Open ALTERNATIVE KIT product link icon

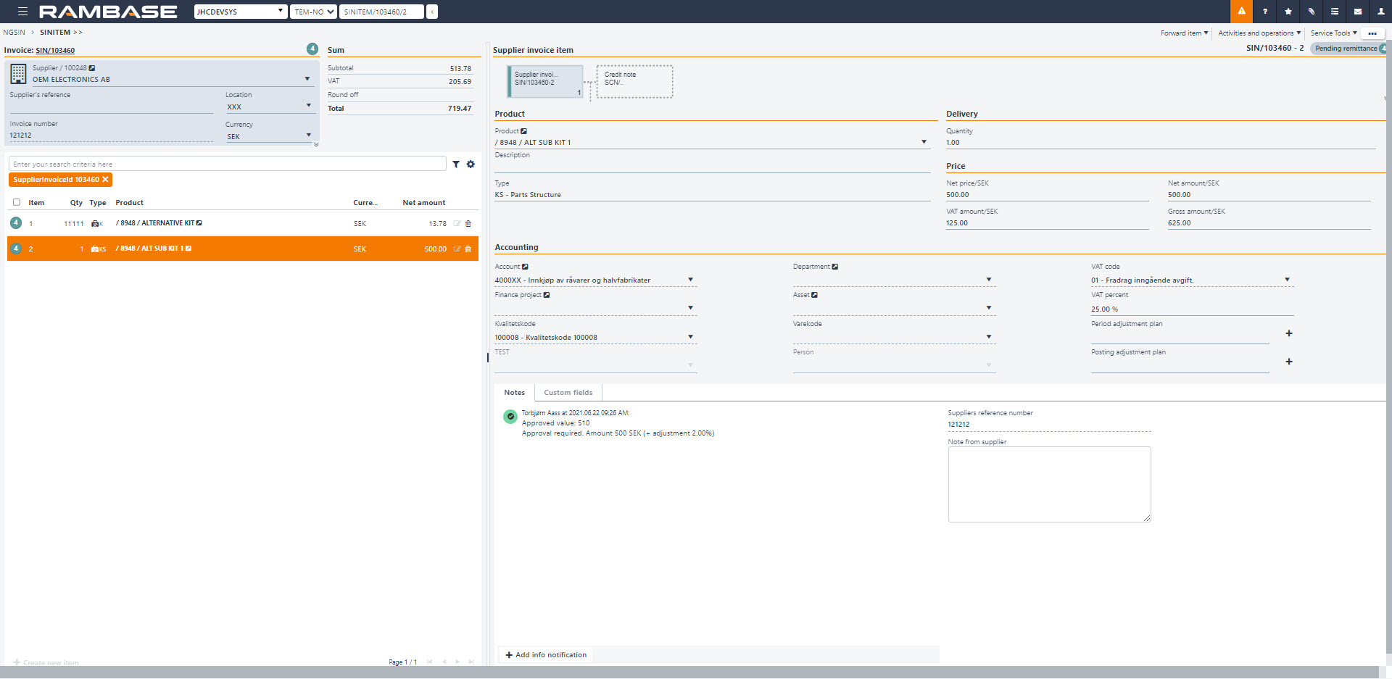tap(199, 223)
